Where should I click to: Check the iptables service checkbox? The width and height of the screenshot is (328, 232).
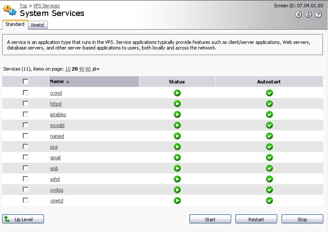click(x=25, y=114)
